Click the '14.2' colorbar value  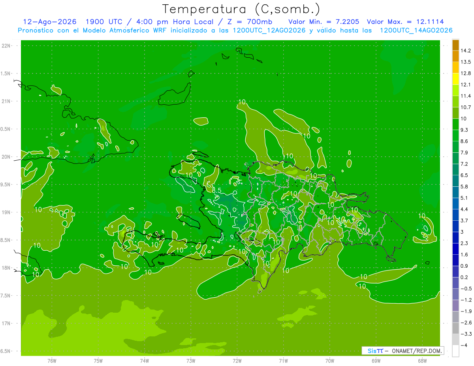465,51
